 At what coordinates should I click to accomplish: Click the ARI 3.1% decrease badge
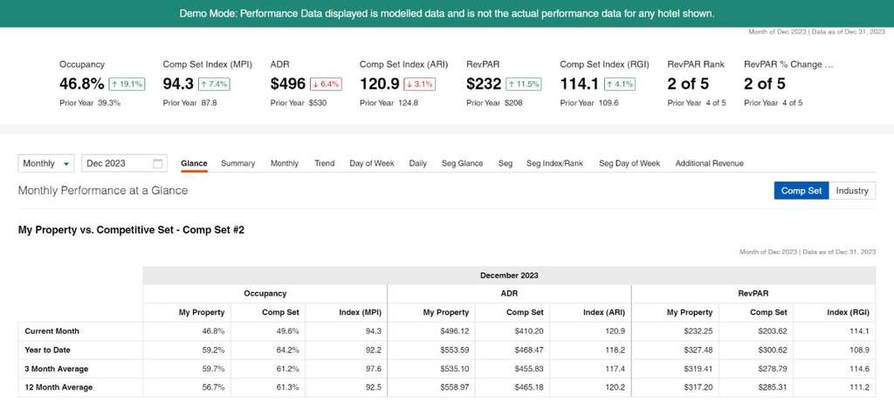[x=420, y=85]
